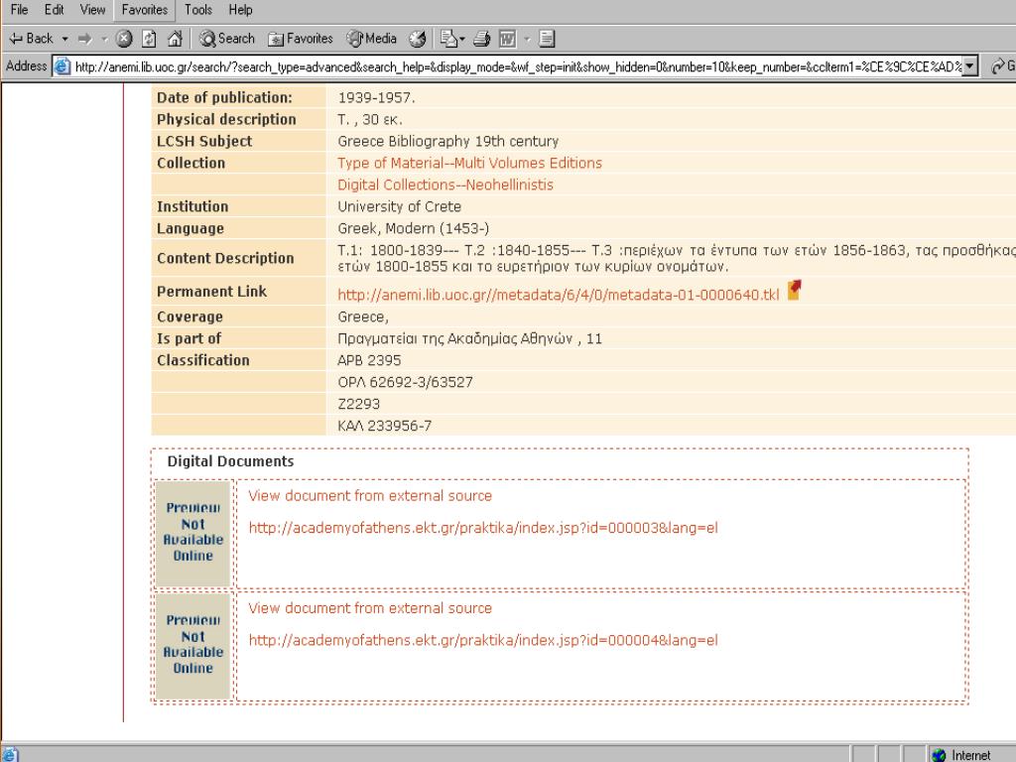Select the 'Greece Bibliography 19th century' subject text
Screen dimensions: 1016x762
447,141
